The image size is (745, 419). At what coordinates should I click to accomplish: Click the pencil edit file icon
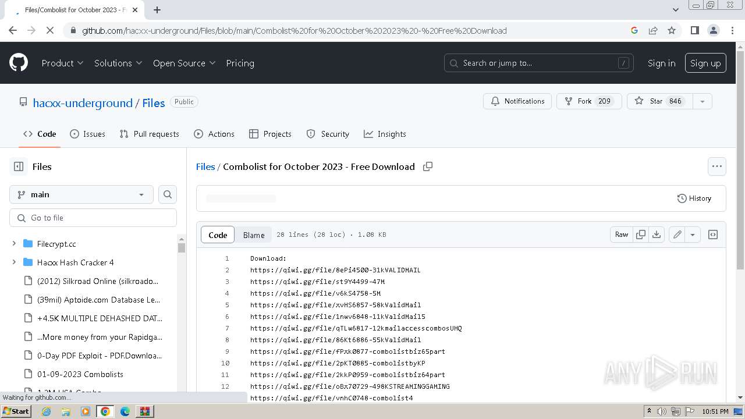click(677, 235)
